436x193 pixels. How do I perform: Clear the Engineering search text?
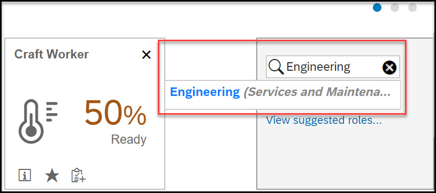pyautogui.click(x=389, y=68)
